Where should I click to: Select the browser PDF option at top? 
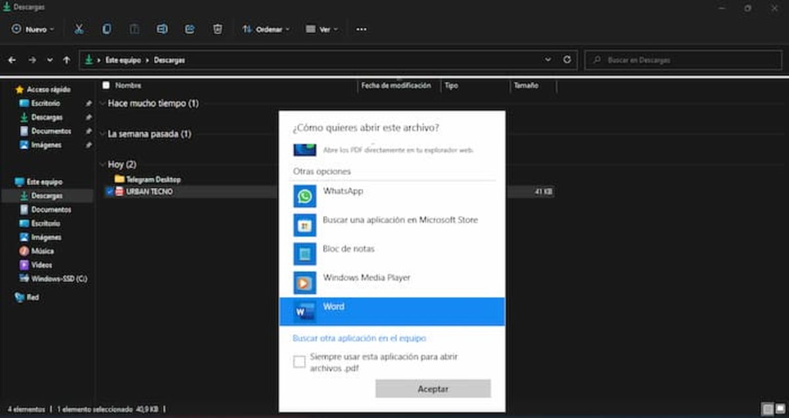392,149
